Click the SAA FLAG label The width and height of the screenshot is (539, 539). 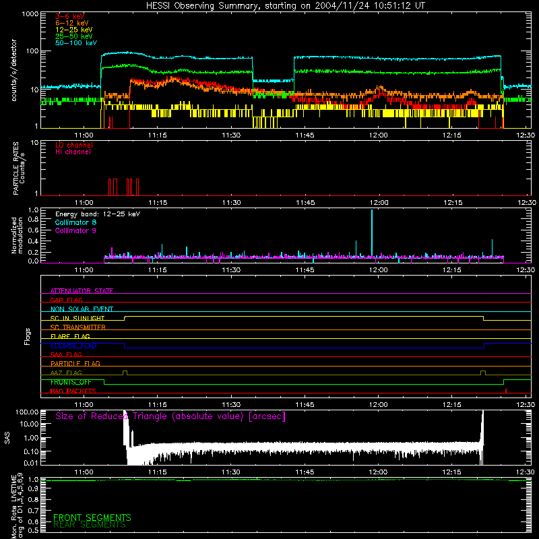click(x=66, y=354)
